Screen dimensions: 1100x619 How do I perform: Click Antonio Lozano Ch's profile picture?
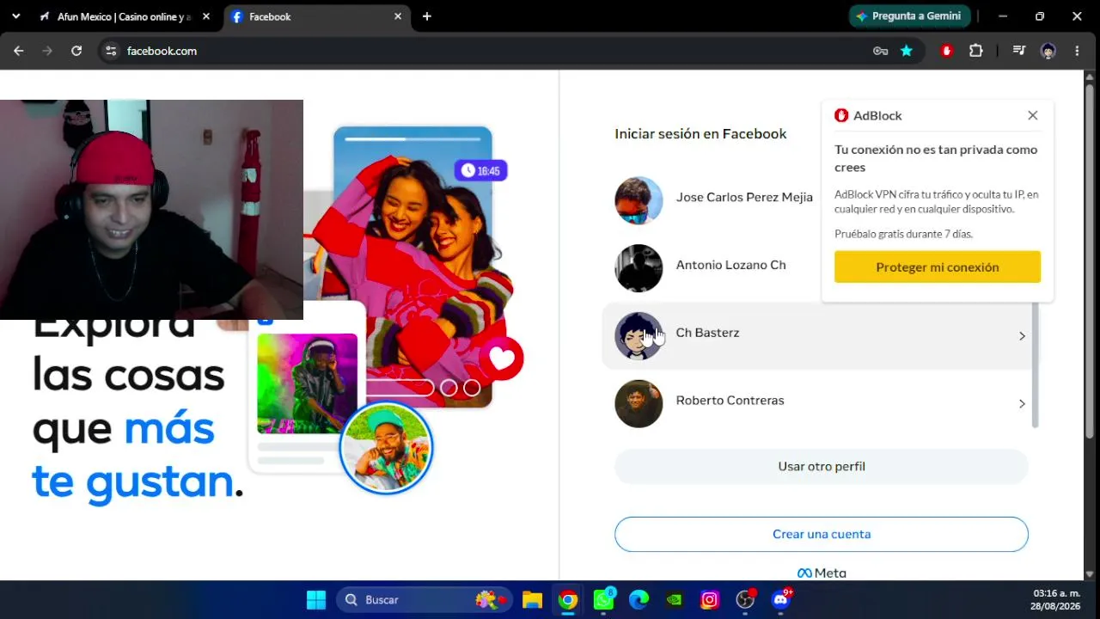click(639, 268)
